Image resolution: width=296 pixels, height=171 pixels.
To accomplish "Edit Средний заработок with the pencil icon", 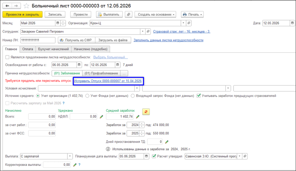I will click(x=138, y=117).
